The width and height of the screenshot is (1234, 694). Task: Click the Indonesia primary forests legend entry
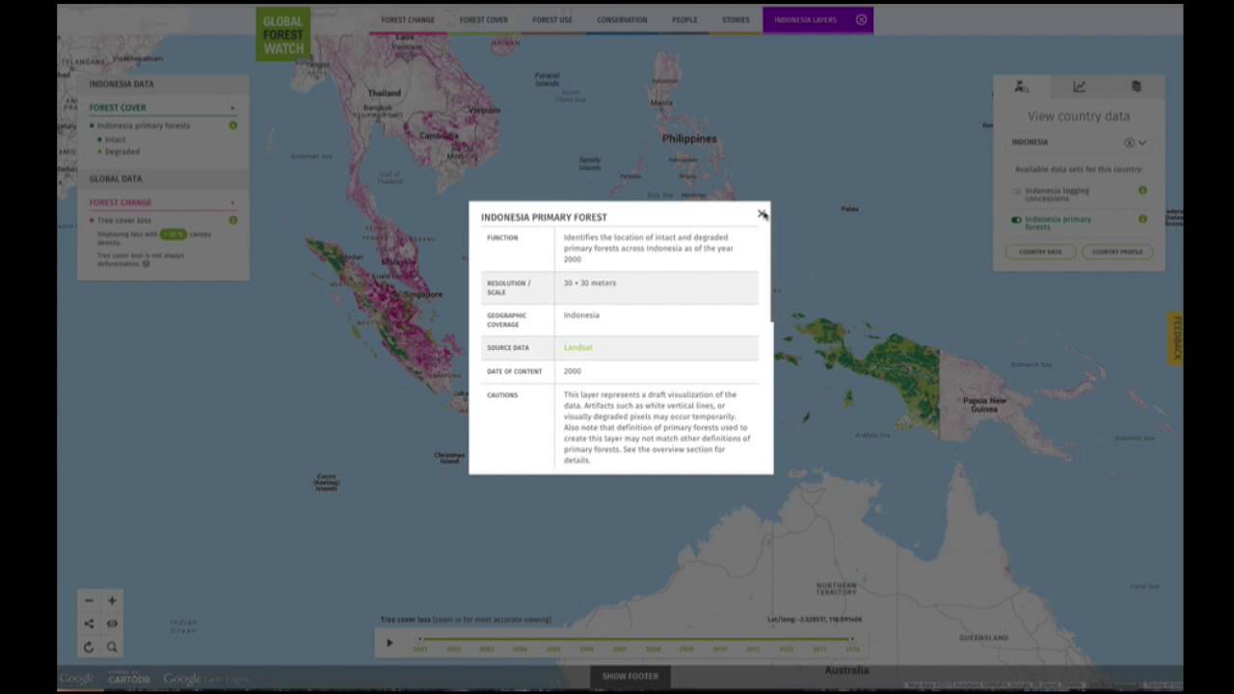pyautogui.click(x=144, y=125)
